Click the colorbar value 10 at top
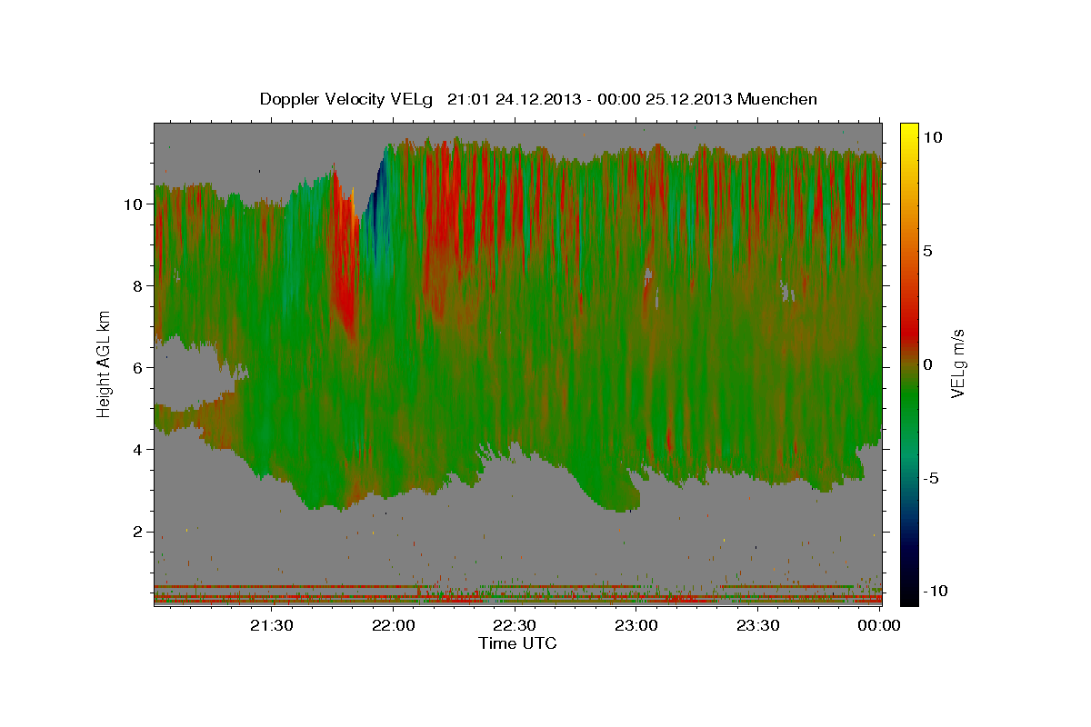 point(933,136)
